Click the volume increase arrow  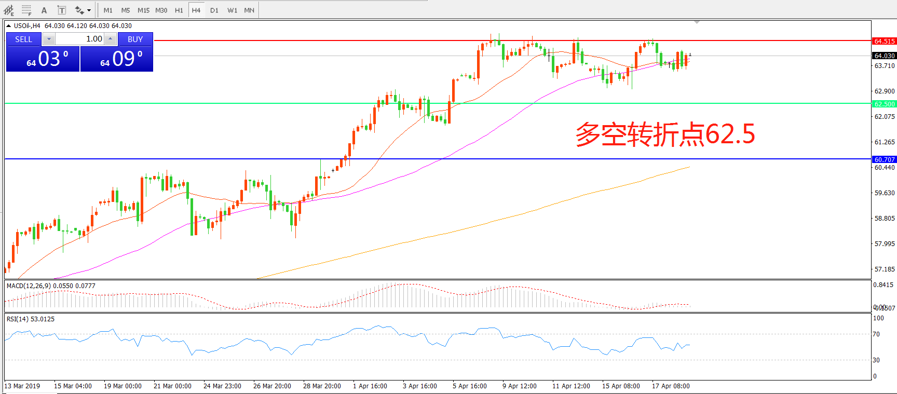(x=111, y=39)
